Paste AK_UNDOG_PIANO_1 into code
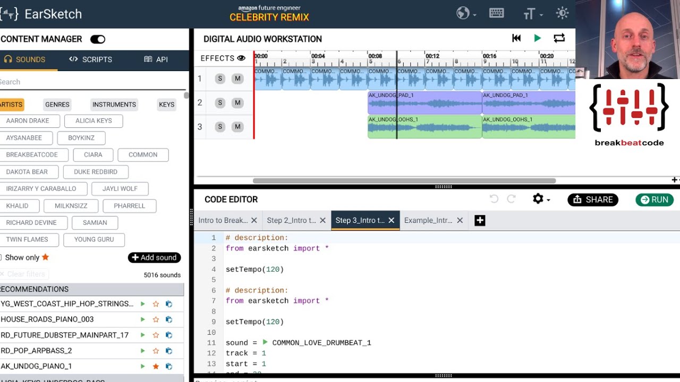Viewport: 680px width, 382px height. tap(169, 366)
